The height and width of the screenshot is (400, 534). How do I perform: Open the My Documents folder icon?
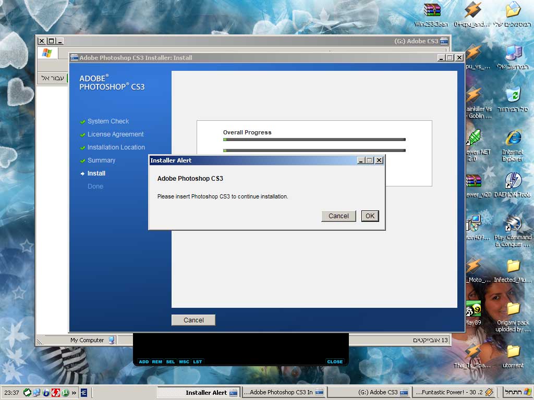coord(513,10)
